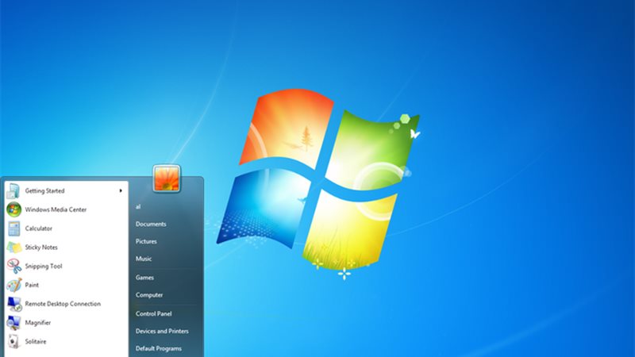Open Solitaire cards icon
635x357 pixels.
[13, 342]
